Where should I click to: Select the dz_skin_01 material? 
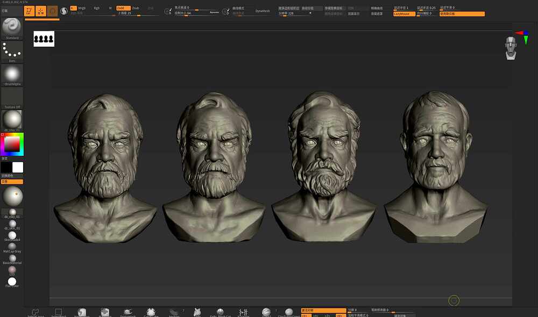12,225
